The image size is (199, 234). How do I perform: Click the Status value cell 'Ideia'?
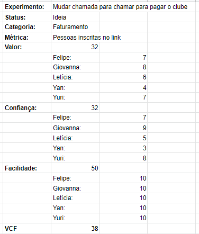(x=75, y=17)
